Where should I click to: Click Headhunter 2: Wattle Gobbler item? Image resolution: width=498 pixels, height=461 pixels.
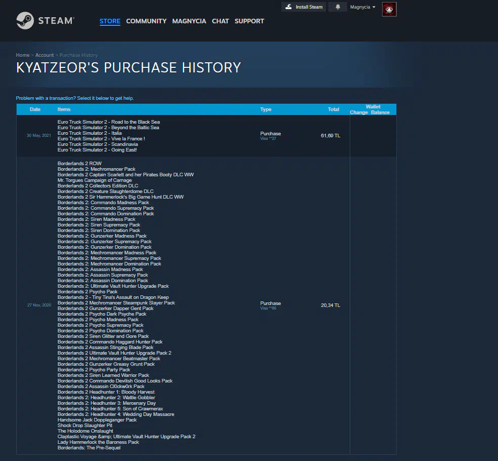(106, 397)
